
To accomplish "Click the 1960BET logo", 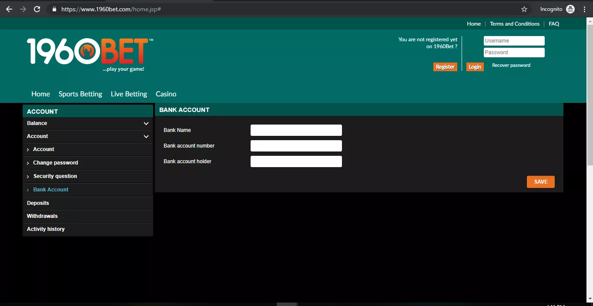I will coord(89,54).
